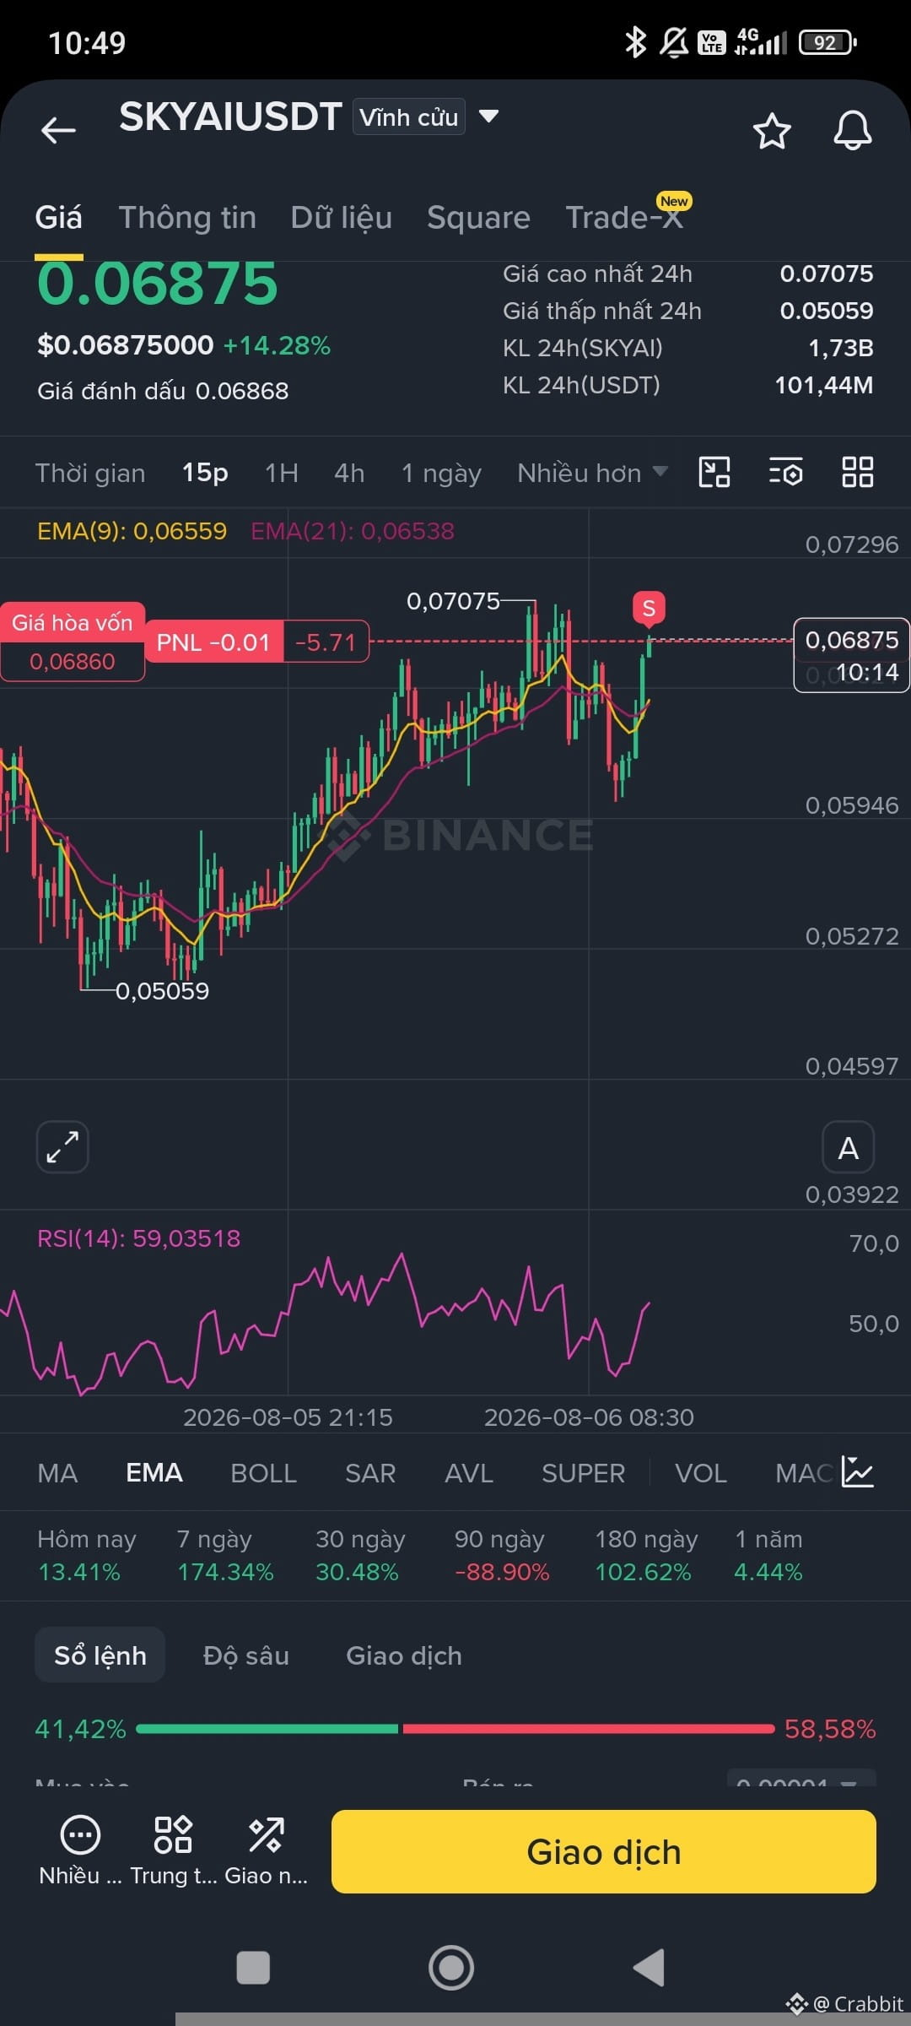Viewport: 911px width, 2026px height.
Task: Tap 7 ngày 174.34% performance
Action: pyautogui.click(x=225, y=1555)
